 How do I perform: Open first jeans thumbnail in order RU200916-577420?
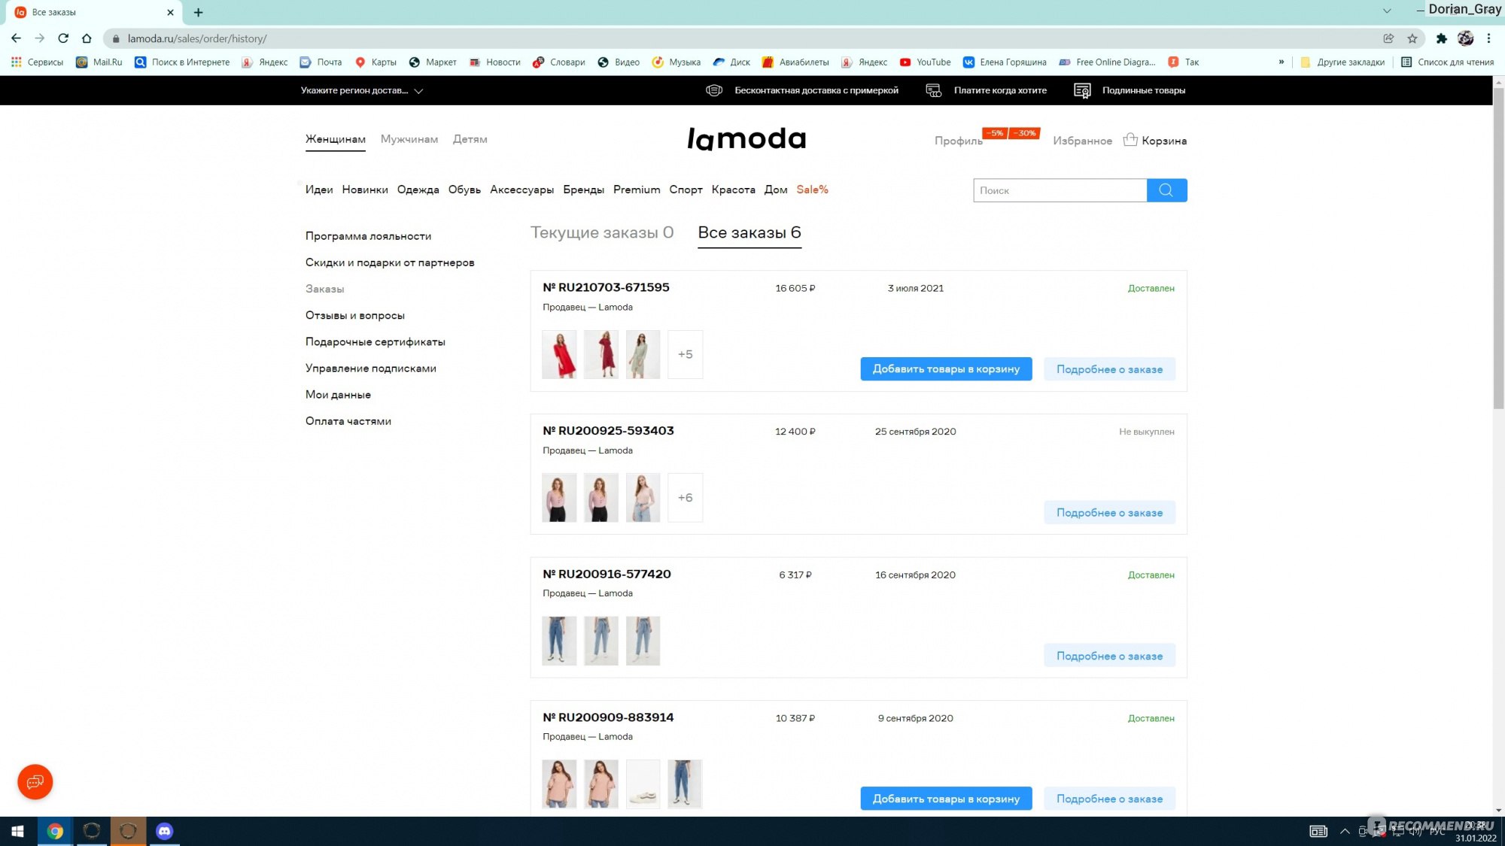tap(559, 641)
